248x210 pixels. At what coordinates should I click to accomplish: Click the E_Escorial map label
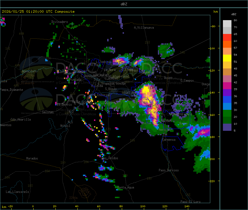pyautogui.click(x=102, y=95)
